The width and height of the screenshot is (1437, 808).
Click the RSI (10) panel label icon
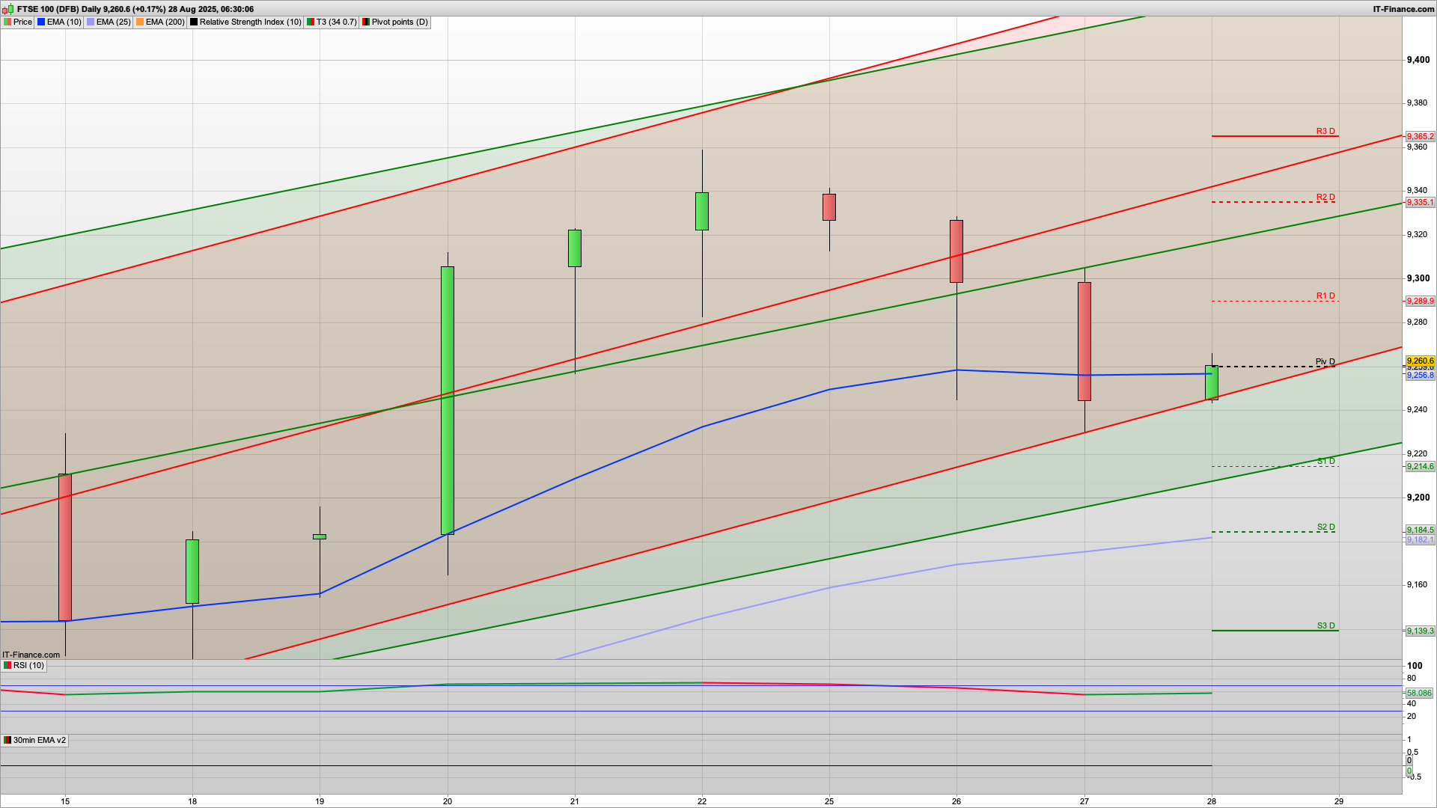coord(7,665)
